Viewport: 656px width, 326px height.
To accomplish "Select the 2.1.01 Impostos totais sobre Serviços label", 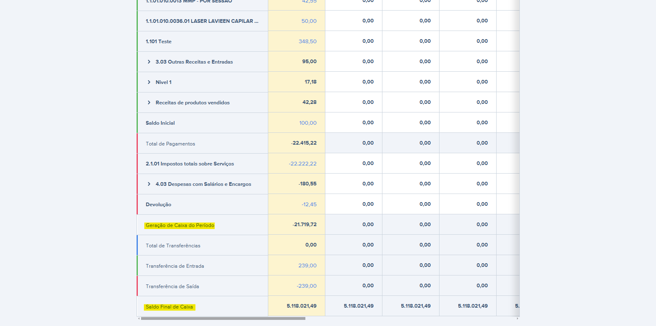I will [190, 164].
